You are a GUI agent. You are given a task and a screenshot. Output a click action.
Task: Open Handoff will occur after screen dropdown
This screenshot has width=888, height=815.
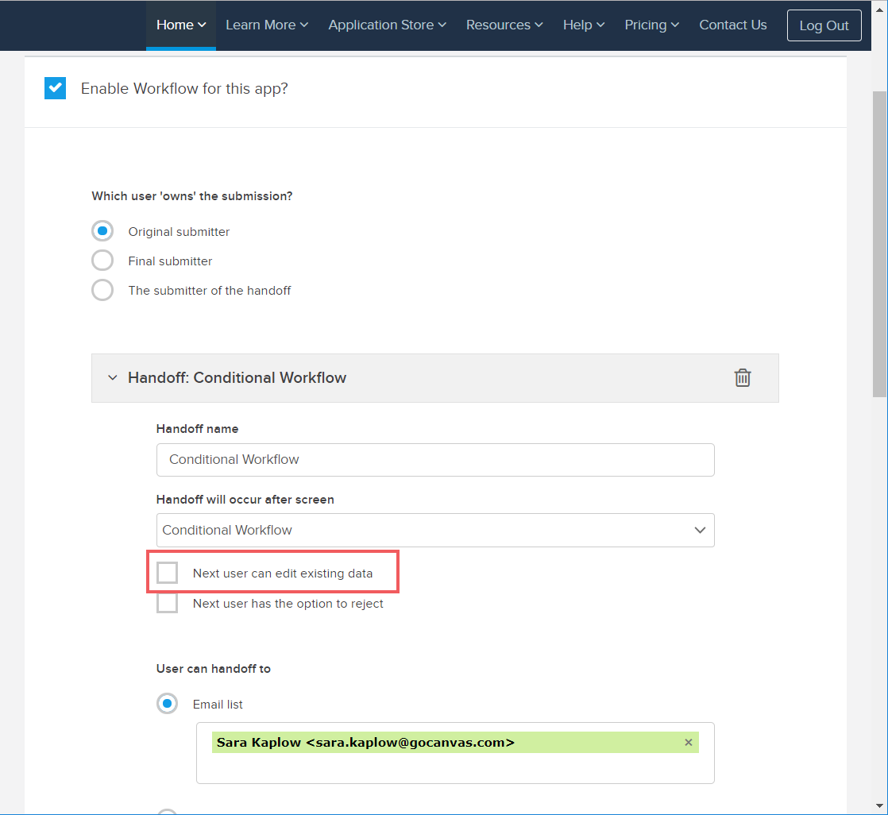pyautogui.click(x=435, y=530)
